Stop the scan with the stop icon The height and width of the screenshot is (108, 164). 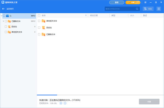point(61,103)
